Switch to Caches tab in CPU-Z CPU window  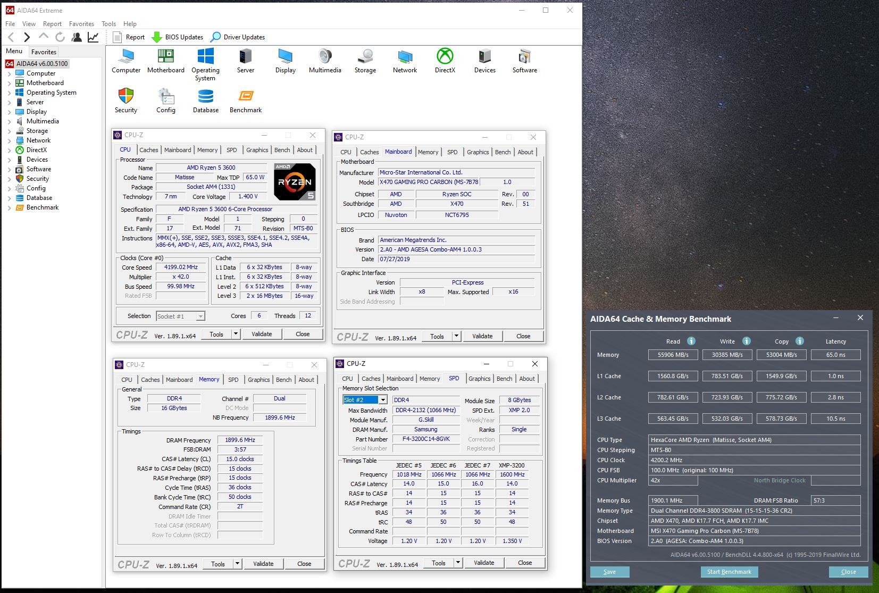pyautogui.click(x=148, y=150)
